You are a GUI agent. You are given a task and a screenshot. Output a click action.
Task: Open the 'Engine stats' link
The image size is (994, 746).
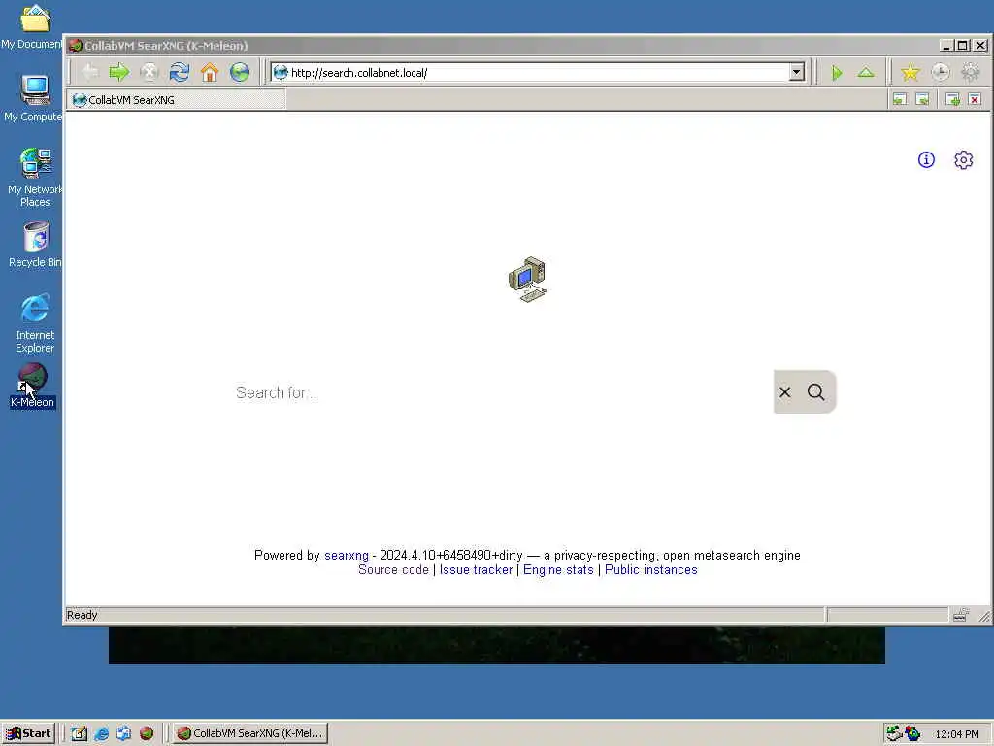558,569
